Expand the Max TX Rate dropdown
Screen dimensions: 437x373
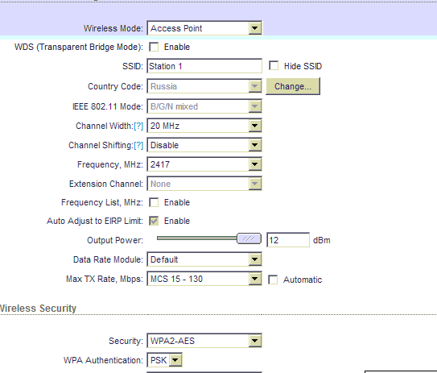point(204,279)
